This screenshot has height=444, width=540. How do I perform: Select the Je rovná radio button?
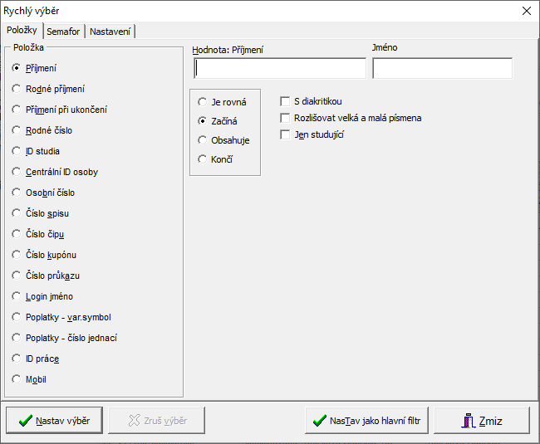click(x=202, y=102)
